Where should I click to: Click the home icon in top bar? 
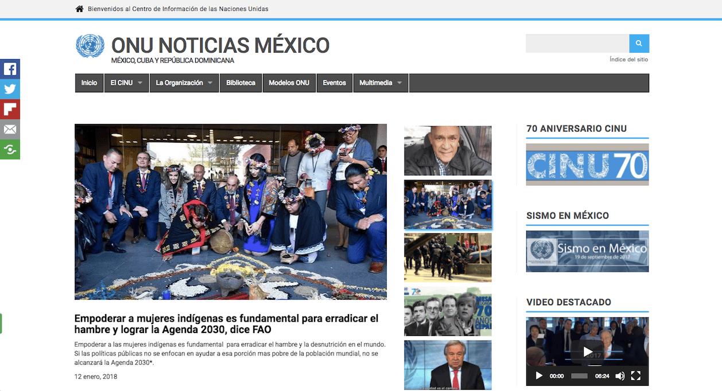pos(80,9)
